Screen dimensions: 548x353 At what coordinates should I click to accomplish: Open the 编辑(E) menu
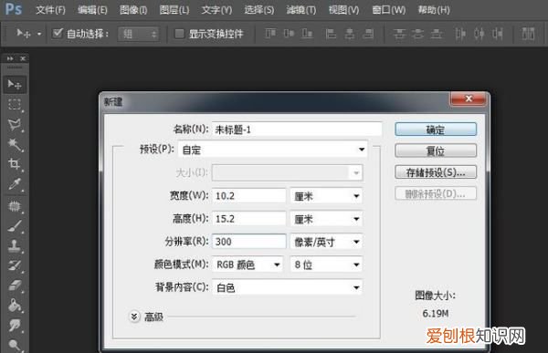click(92, 10)
